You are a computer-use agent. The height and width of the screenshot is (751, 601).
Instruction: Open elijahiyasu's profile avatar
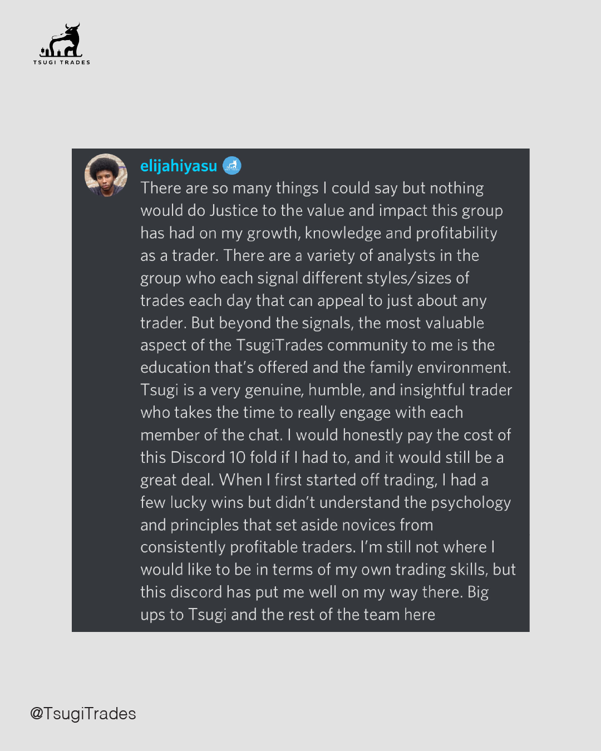coord(106,175)
